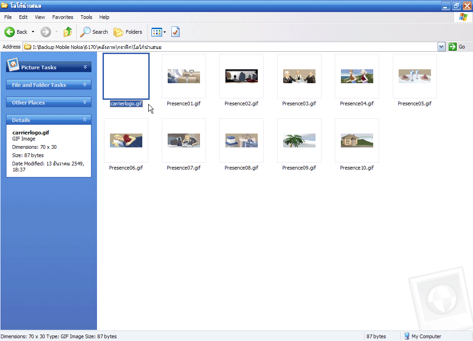473x341 pixels.
Task: Click the Picture Tasks panel icon
Action: click(13, 65)
